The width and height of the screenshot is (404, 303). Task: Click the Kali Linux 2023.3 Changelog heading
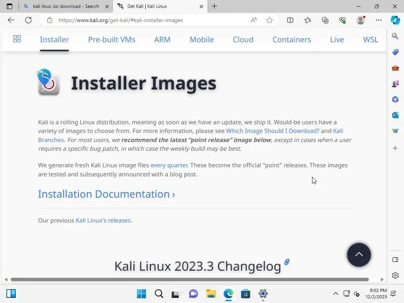pos(198,266)
